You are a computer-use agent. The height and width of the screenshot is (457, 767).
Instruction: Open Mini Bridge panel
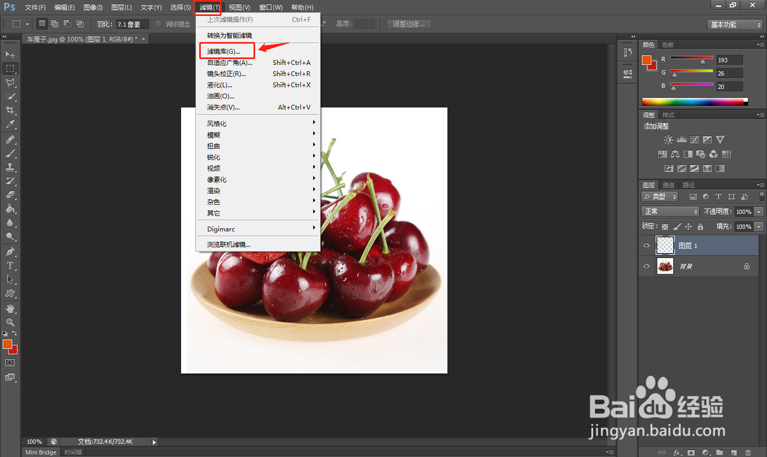pos(41,452)
